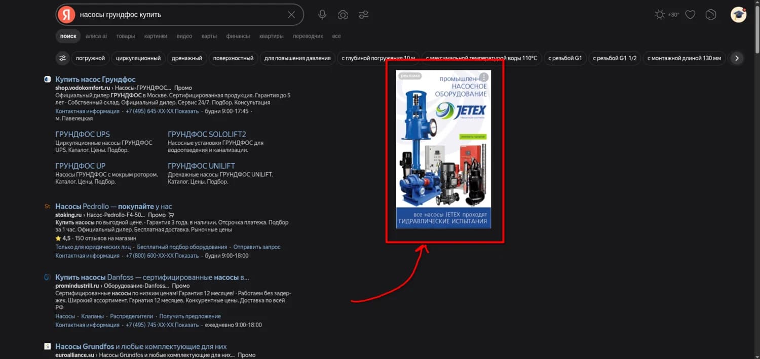
Task: Open Насосы Pedrollo result title
Action: pos(113,207)
